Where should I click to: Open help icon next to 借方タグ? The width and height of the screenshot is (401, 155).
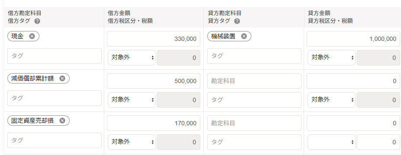point(37,21)
